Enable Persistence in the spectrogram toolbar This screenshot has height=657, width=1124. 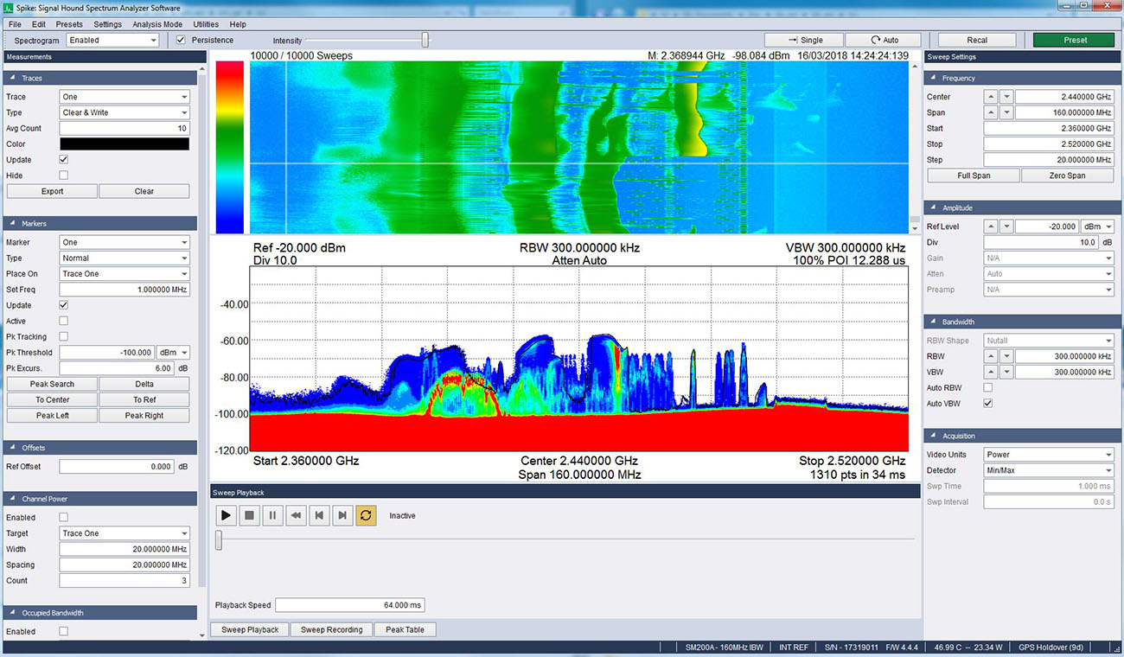click(181, 40)
